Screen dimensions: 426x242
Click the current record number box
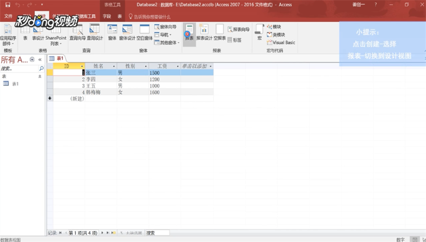83,233
